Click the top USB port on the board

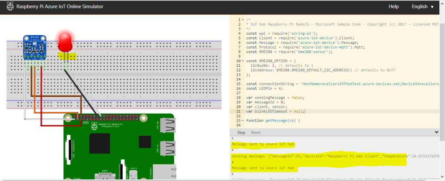point(167,125)
